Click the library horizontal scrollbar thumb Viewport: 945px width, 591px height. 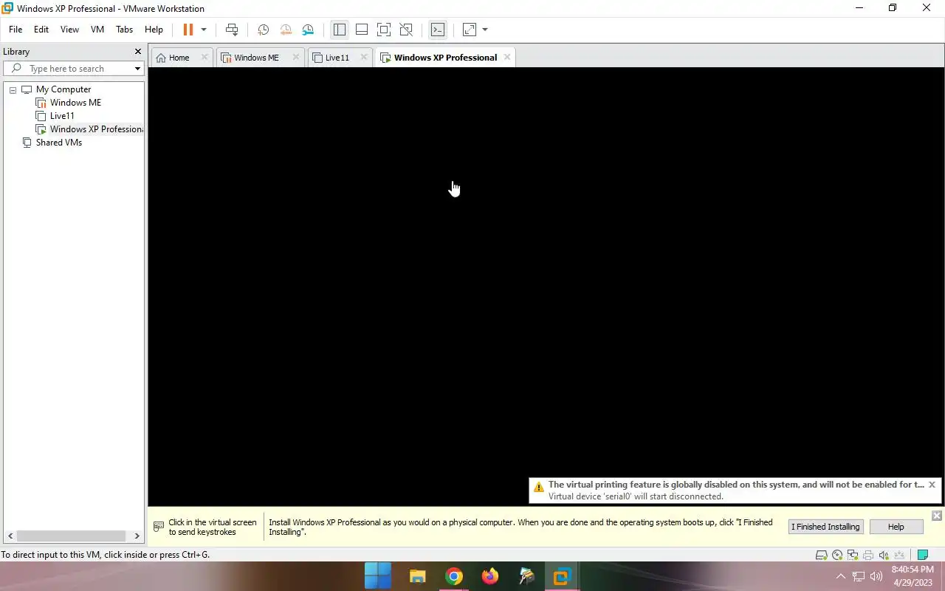tap(71, 536)
